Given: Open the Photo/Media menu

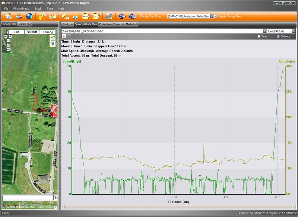Looking at the screenshot, I should pos(21,8).
